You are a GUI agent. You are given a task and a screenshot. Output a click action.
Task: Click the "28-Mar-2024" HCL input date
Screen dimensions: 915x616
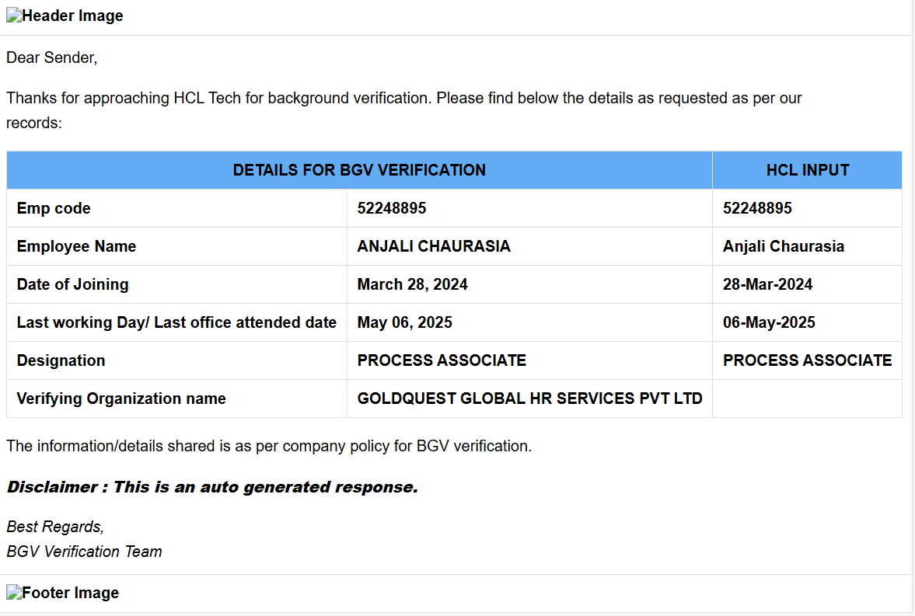tap(767, 284)
